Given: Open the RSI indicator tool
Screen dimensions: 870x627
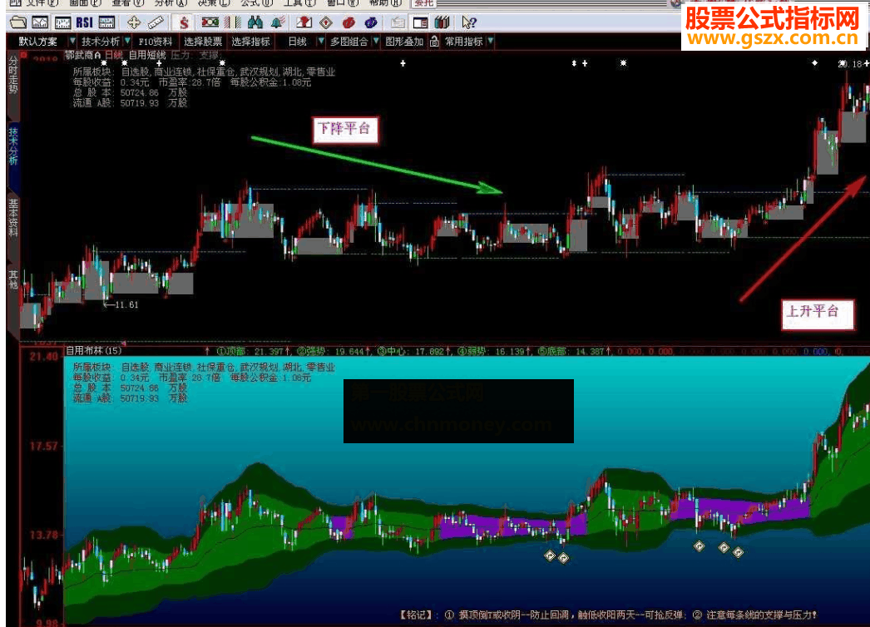Looking at the screenshot, I should coord(84,22).
